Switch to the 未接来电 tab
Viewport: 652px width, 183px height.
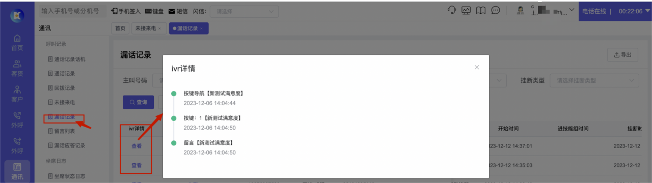coord(147,28)
